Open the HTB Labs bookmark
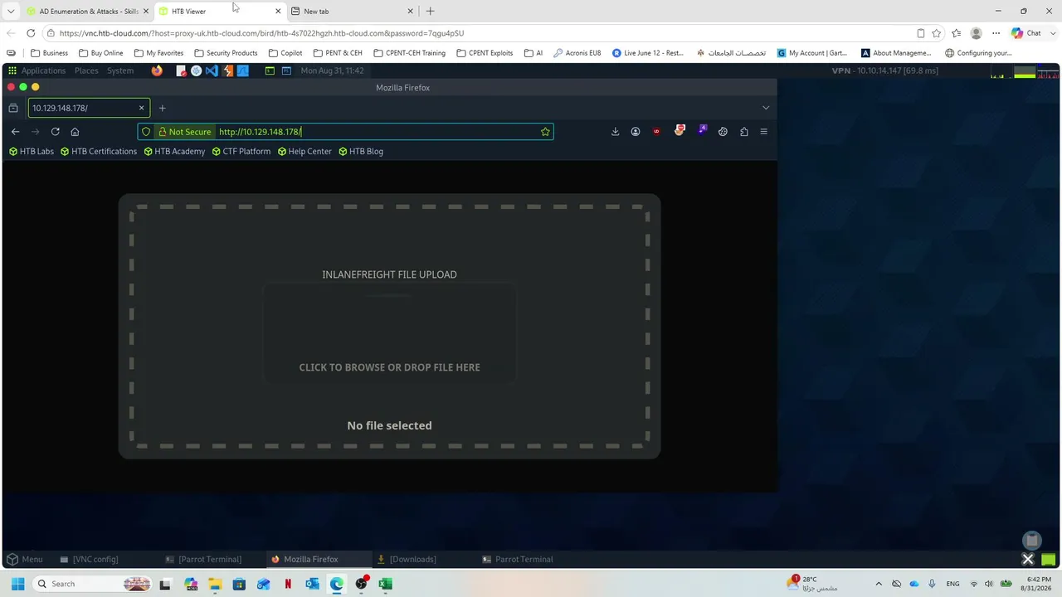Viewport: 1062px width, 597px height. click(32, 152)
